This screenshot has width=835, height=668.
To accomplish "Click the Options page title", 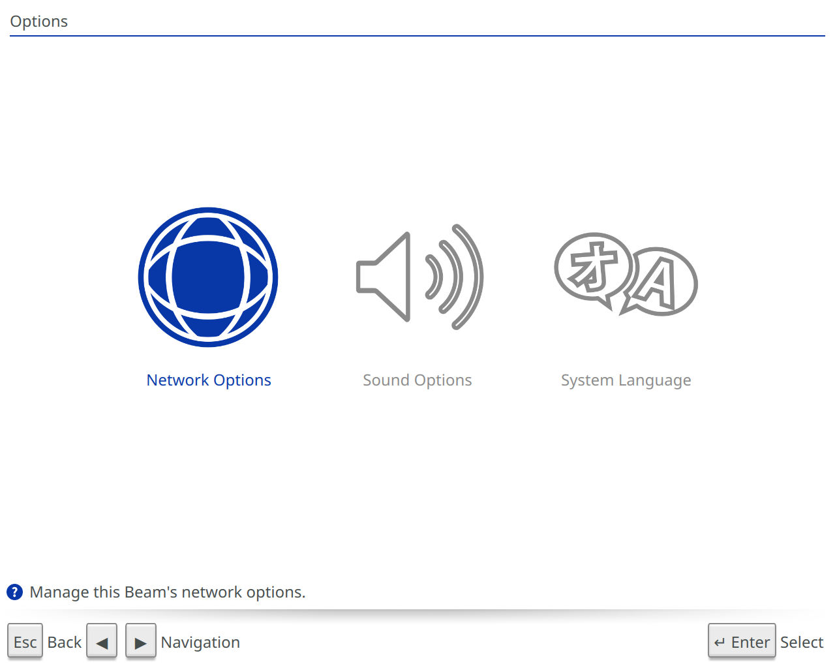I will coord(39,22).
